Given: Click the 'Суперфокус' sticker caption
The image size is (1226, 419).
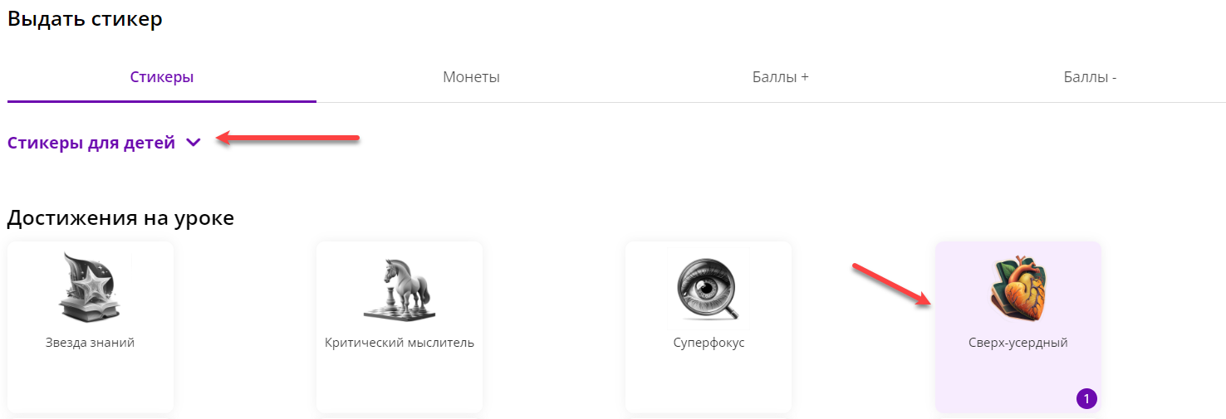Looking at the screenshot, I should click(x=709, y=343).
